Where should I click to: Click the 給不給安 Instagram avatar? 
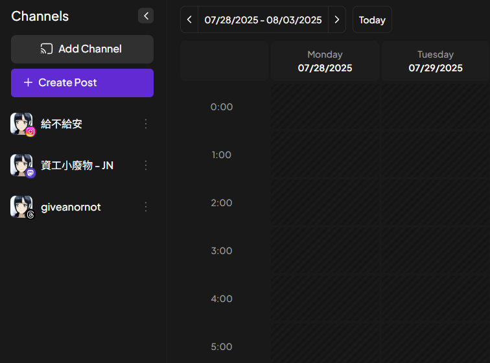21,124
